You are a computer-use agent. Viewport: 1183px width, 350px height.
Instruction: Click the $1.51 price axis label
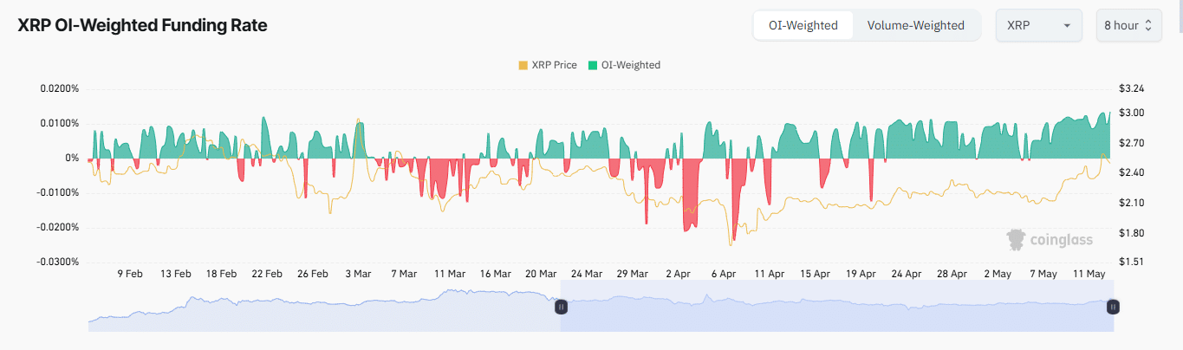(x=1132, y=262)
